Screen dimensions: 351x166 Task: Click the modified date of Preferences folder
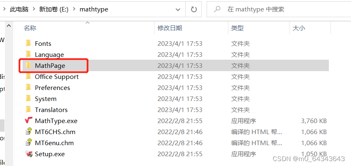tap(180, 87)
